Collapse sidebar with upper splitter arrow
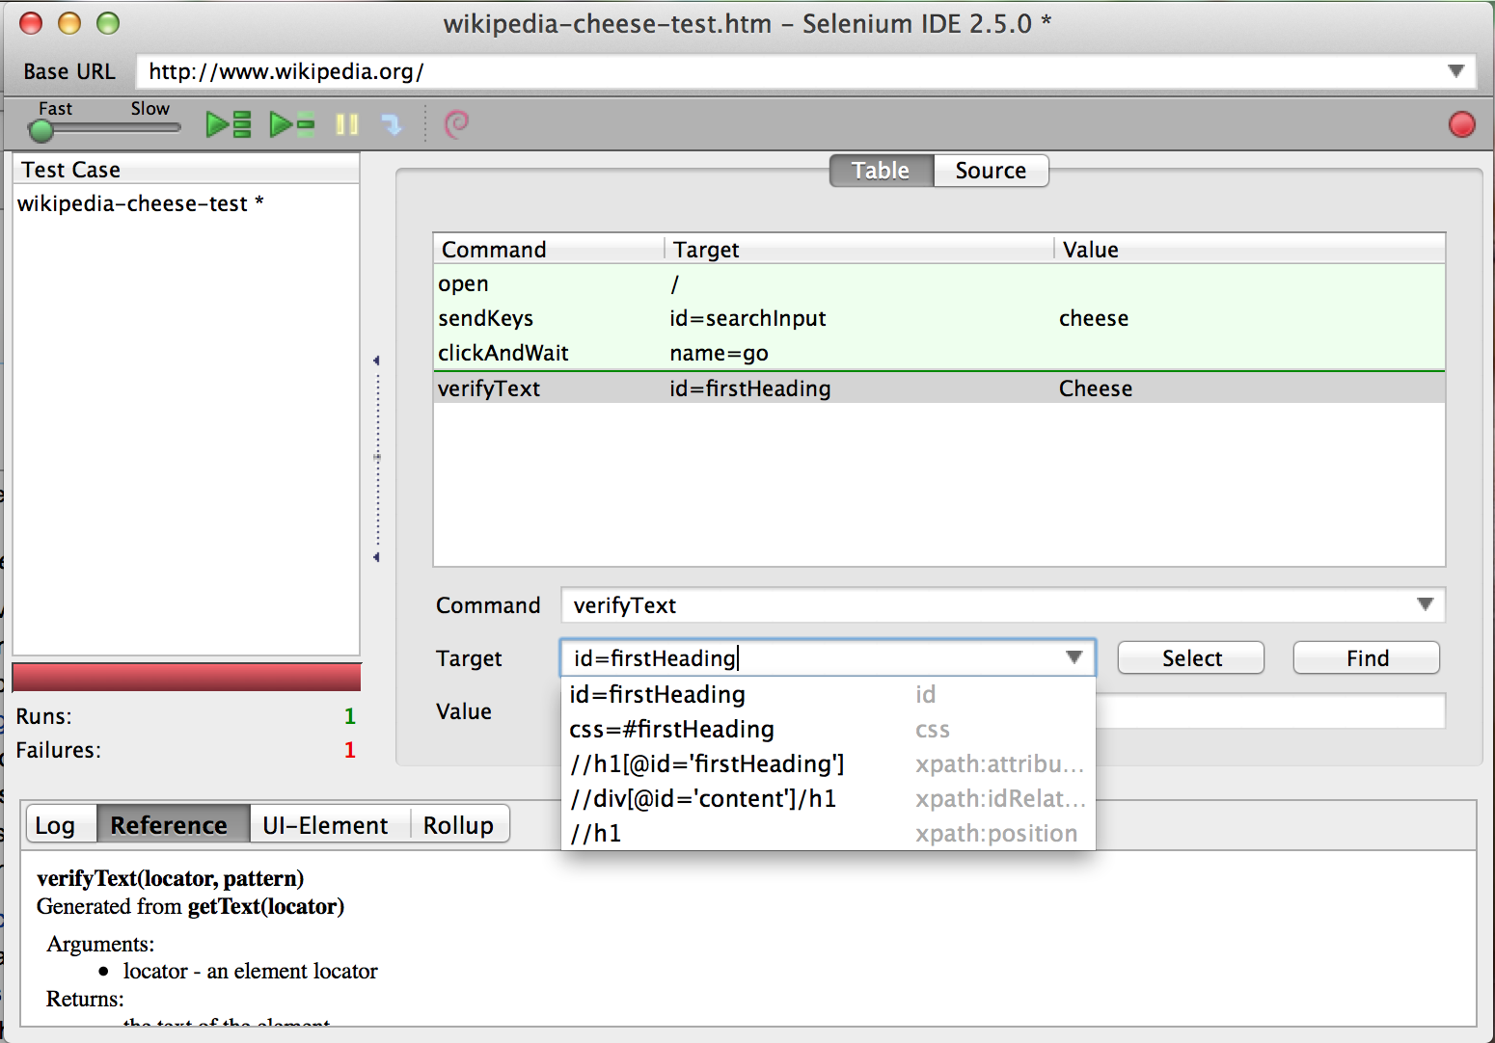This screenshot has width=1495, height=1043. [x=376, y=361]
